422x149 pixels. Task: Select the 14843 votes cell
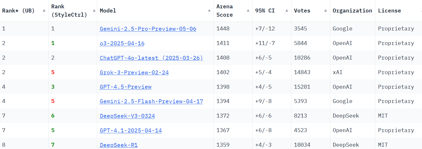tap(302, 72)
